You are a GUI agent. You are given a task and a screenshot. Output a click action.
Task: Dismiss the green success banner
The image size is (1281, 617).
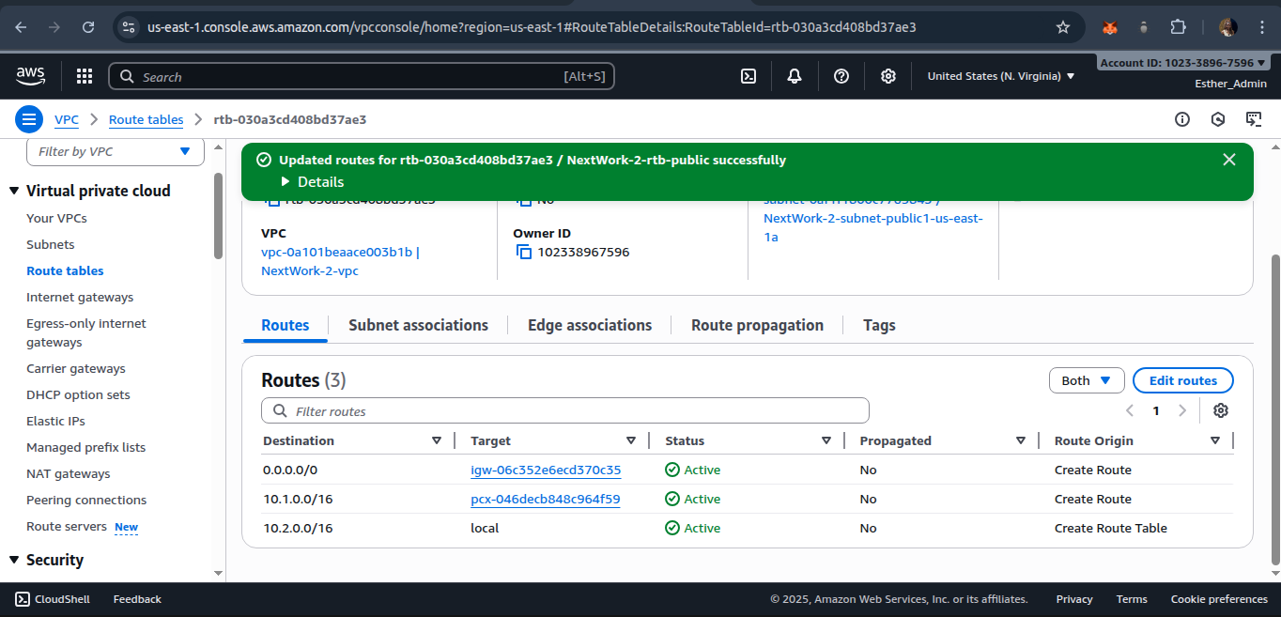[x=1229, y=160]
